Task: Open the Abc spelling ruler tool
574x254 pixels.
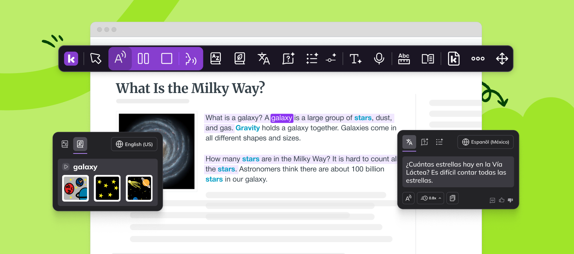Action: pyautogui.click(x=403, y=58)
